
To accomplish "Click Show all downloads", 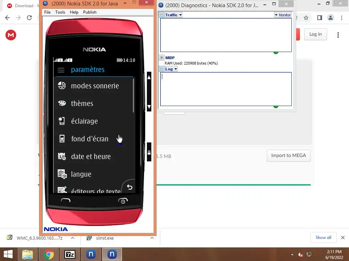I will (323, 238).
